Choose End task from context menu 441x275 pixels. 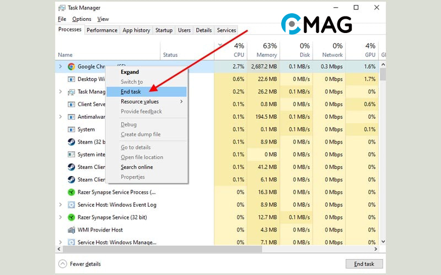click(131, 92)
